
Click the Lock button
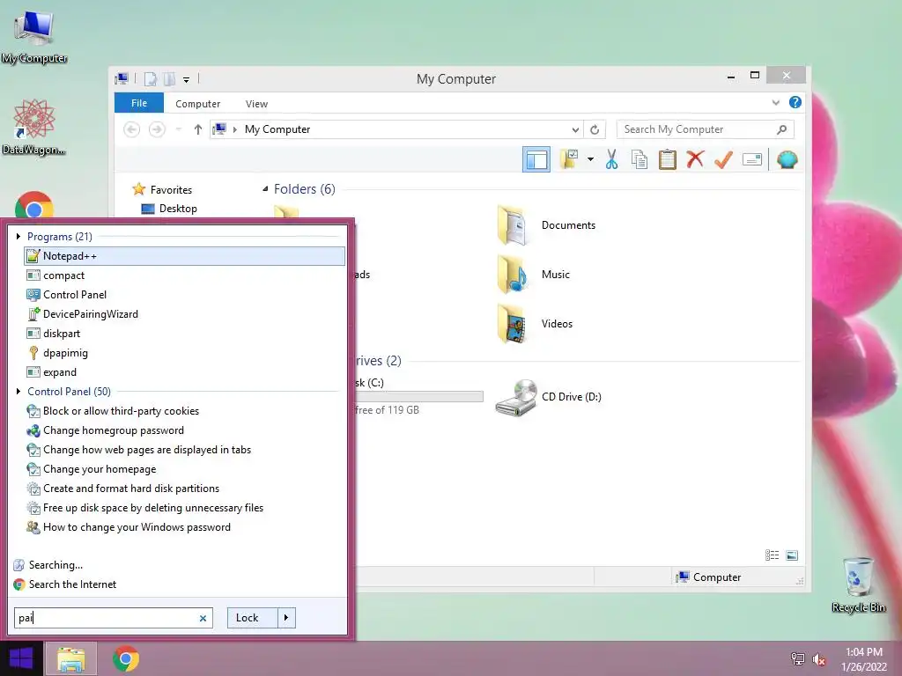pos(253,617)
